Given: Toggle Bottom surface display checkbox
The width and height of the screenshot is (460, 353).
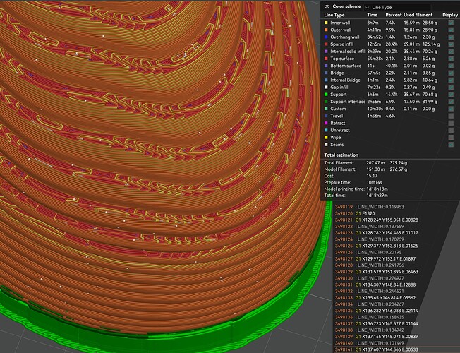Looking at the screenshot, I should click(x=451, y=66).
